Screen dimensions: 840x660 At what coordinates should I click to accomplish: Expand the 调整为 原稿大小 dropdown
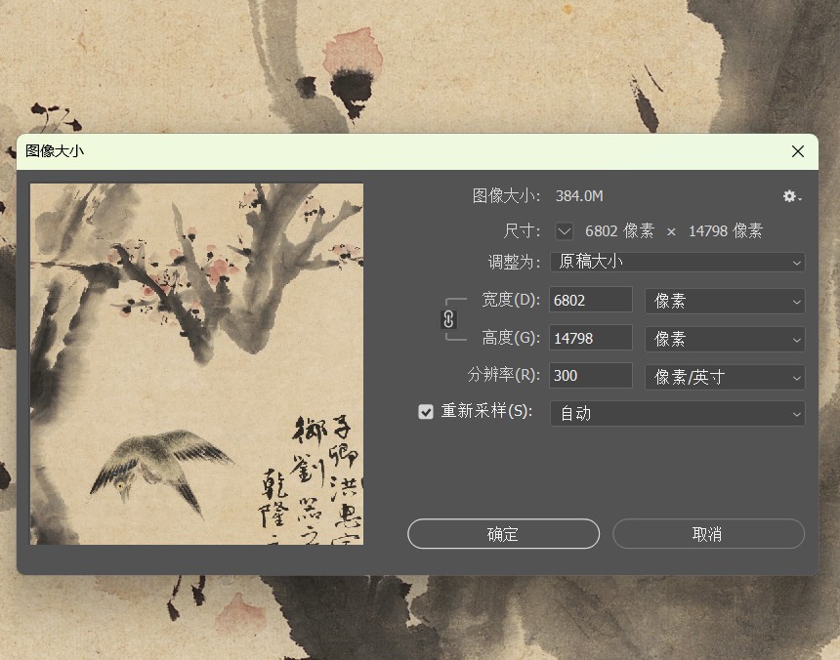(x=677, y=263)
